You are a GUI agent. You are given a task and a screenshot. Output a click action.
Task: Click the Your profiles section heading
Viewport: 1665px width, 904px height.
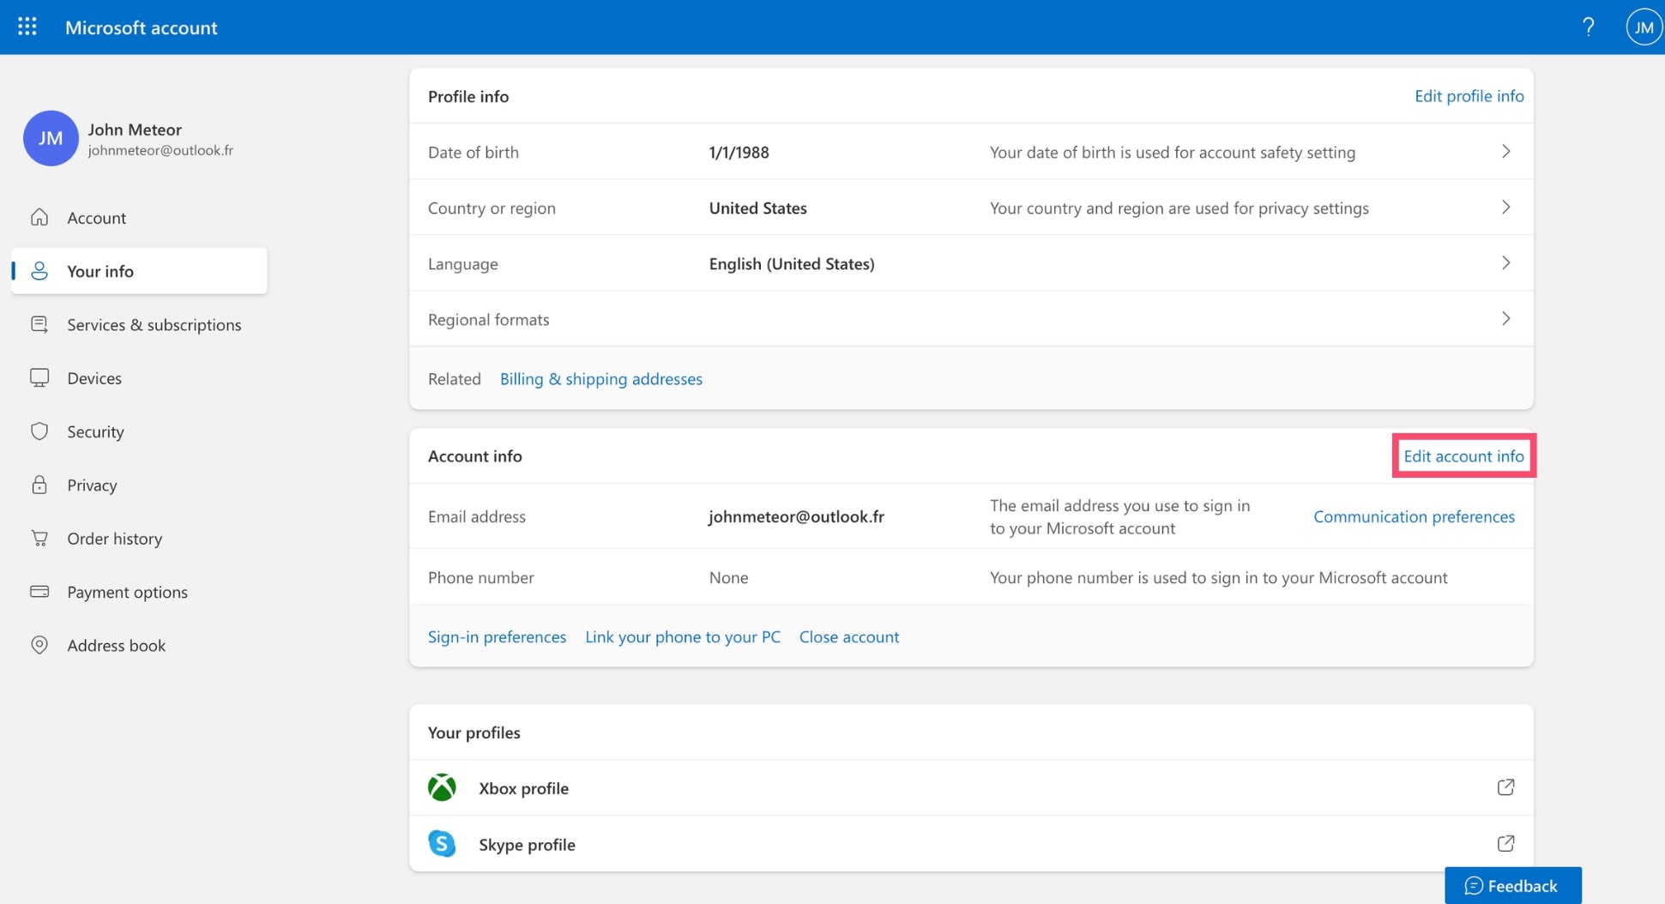click(x=474, y=733)
